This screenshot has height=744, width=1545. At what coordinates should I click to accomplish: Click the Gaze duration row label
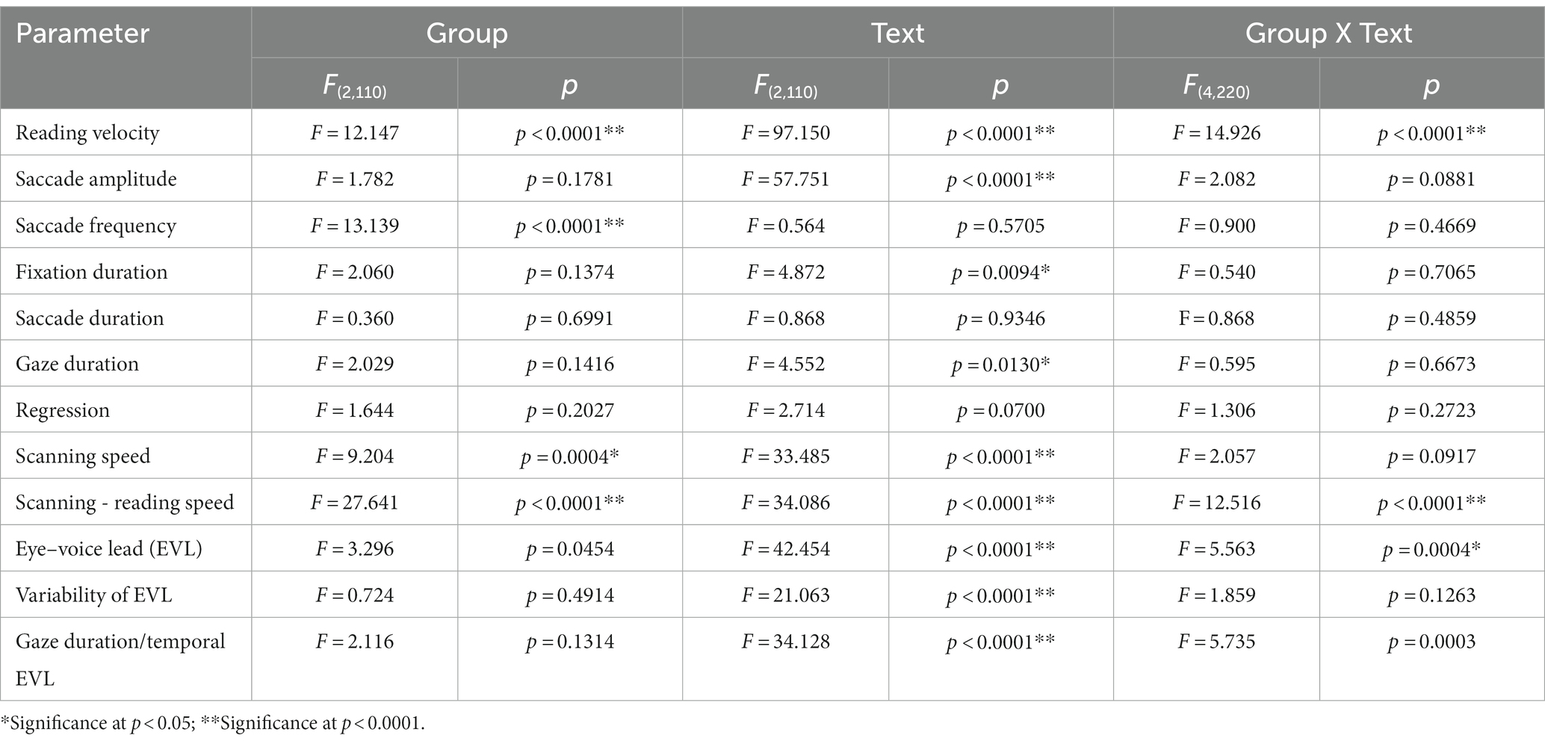point(77,364)
